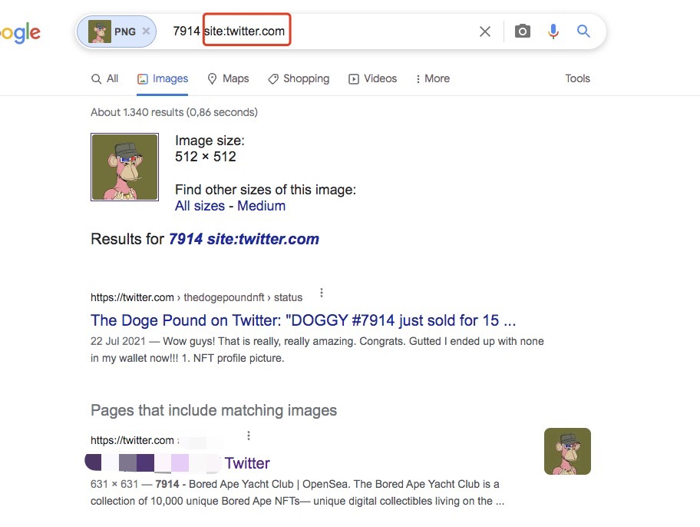Open the three-dot menu for Doge Pound result
The image size is (700, 527).
tap(322, 293)
